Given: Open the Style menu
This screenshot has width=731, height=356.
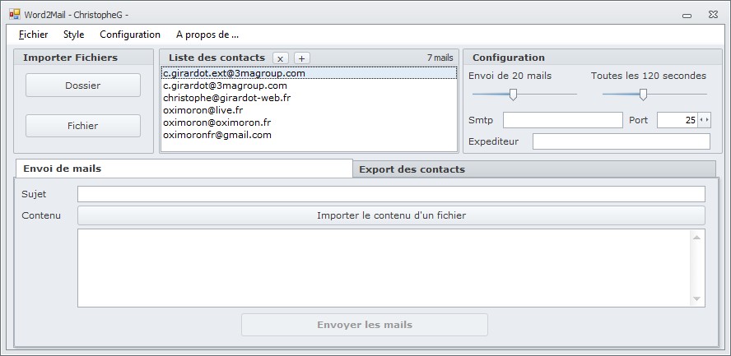Looking at the screenshot, I should tap(73, 35).
